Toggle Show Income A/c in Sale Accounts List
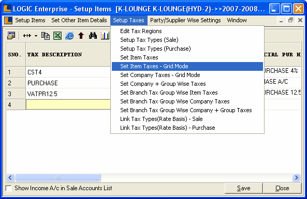The width and height of the screenshot is (307, 199). tap(9, 188)
